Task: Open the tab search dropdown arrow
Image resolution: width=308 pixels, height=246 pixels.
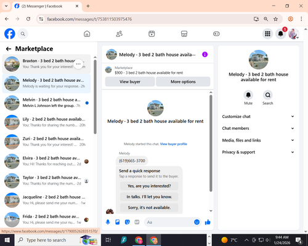Action: (6, 6)
